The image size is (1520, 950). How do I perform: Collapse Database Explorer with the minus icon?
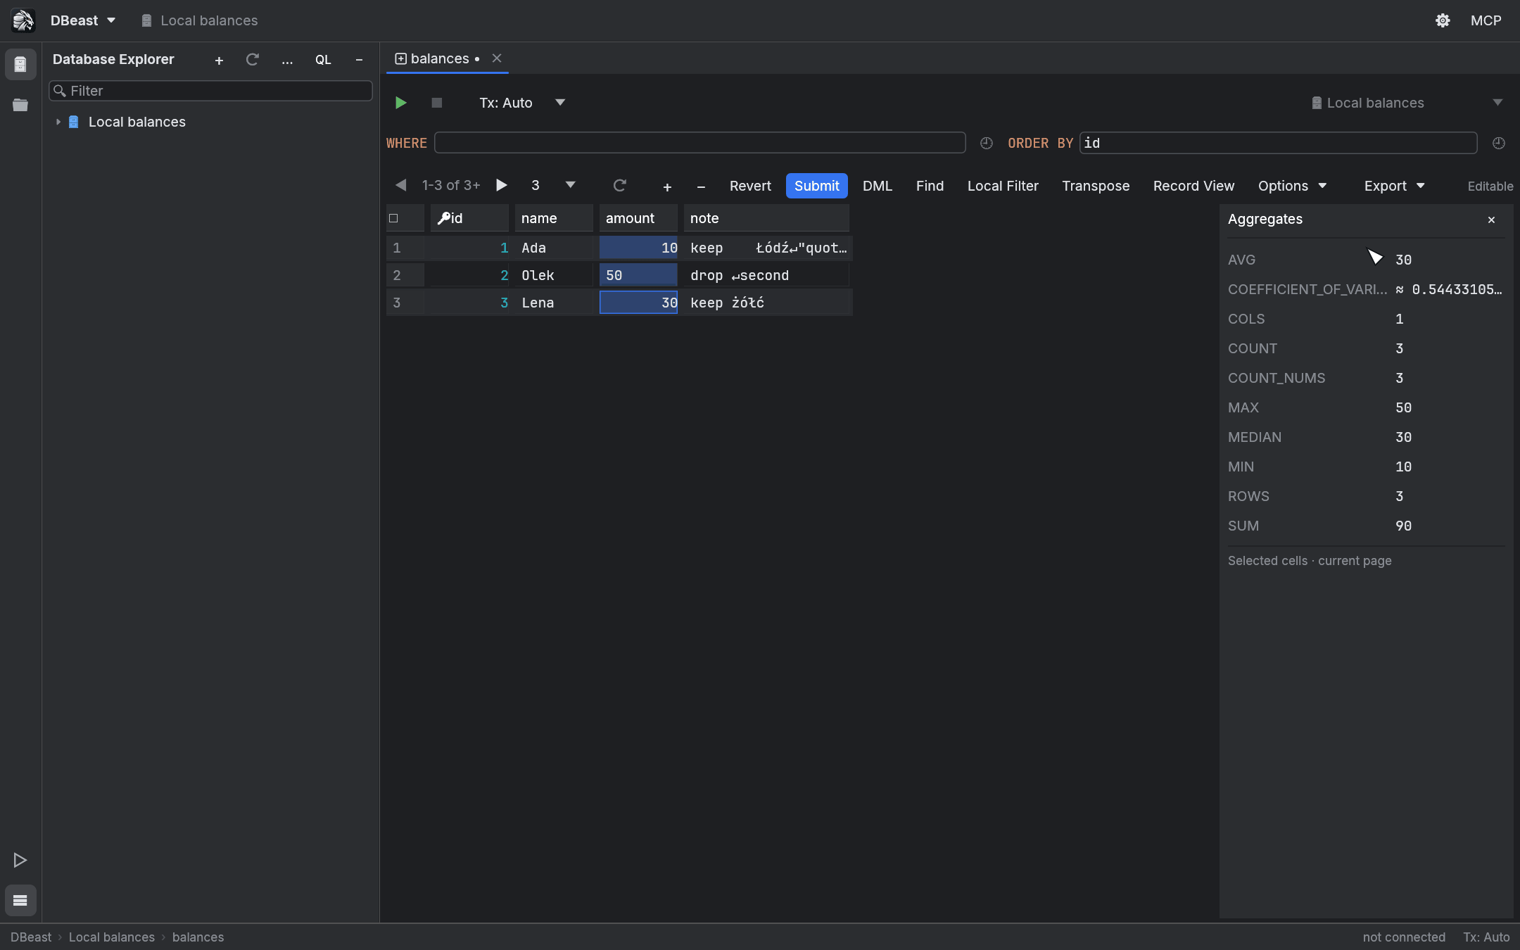coord(359,61)
